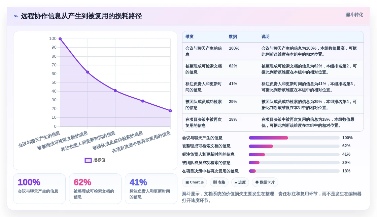Click the 被整理成可检索文档的信息 progress bar

coord(294,146)
